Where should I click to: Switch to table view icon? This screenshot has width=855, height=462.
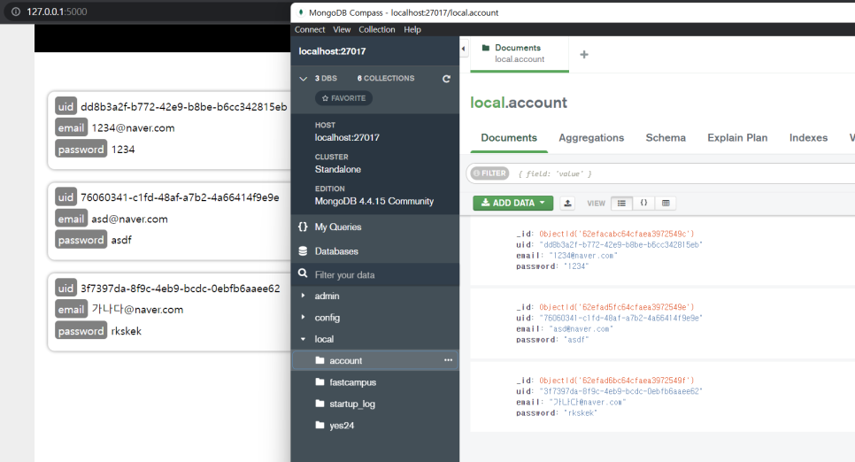point(666,203)
